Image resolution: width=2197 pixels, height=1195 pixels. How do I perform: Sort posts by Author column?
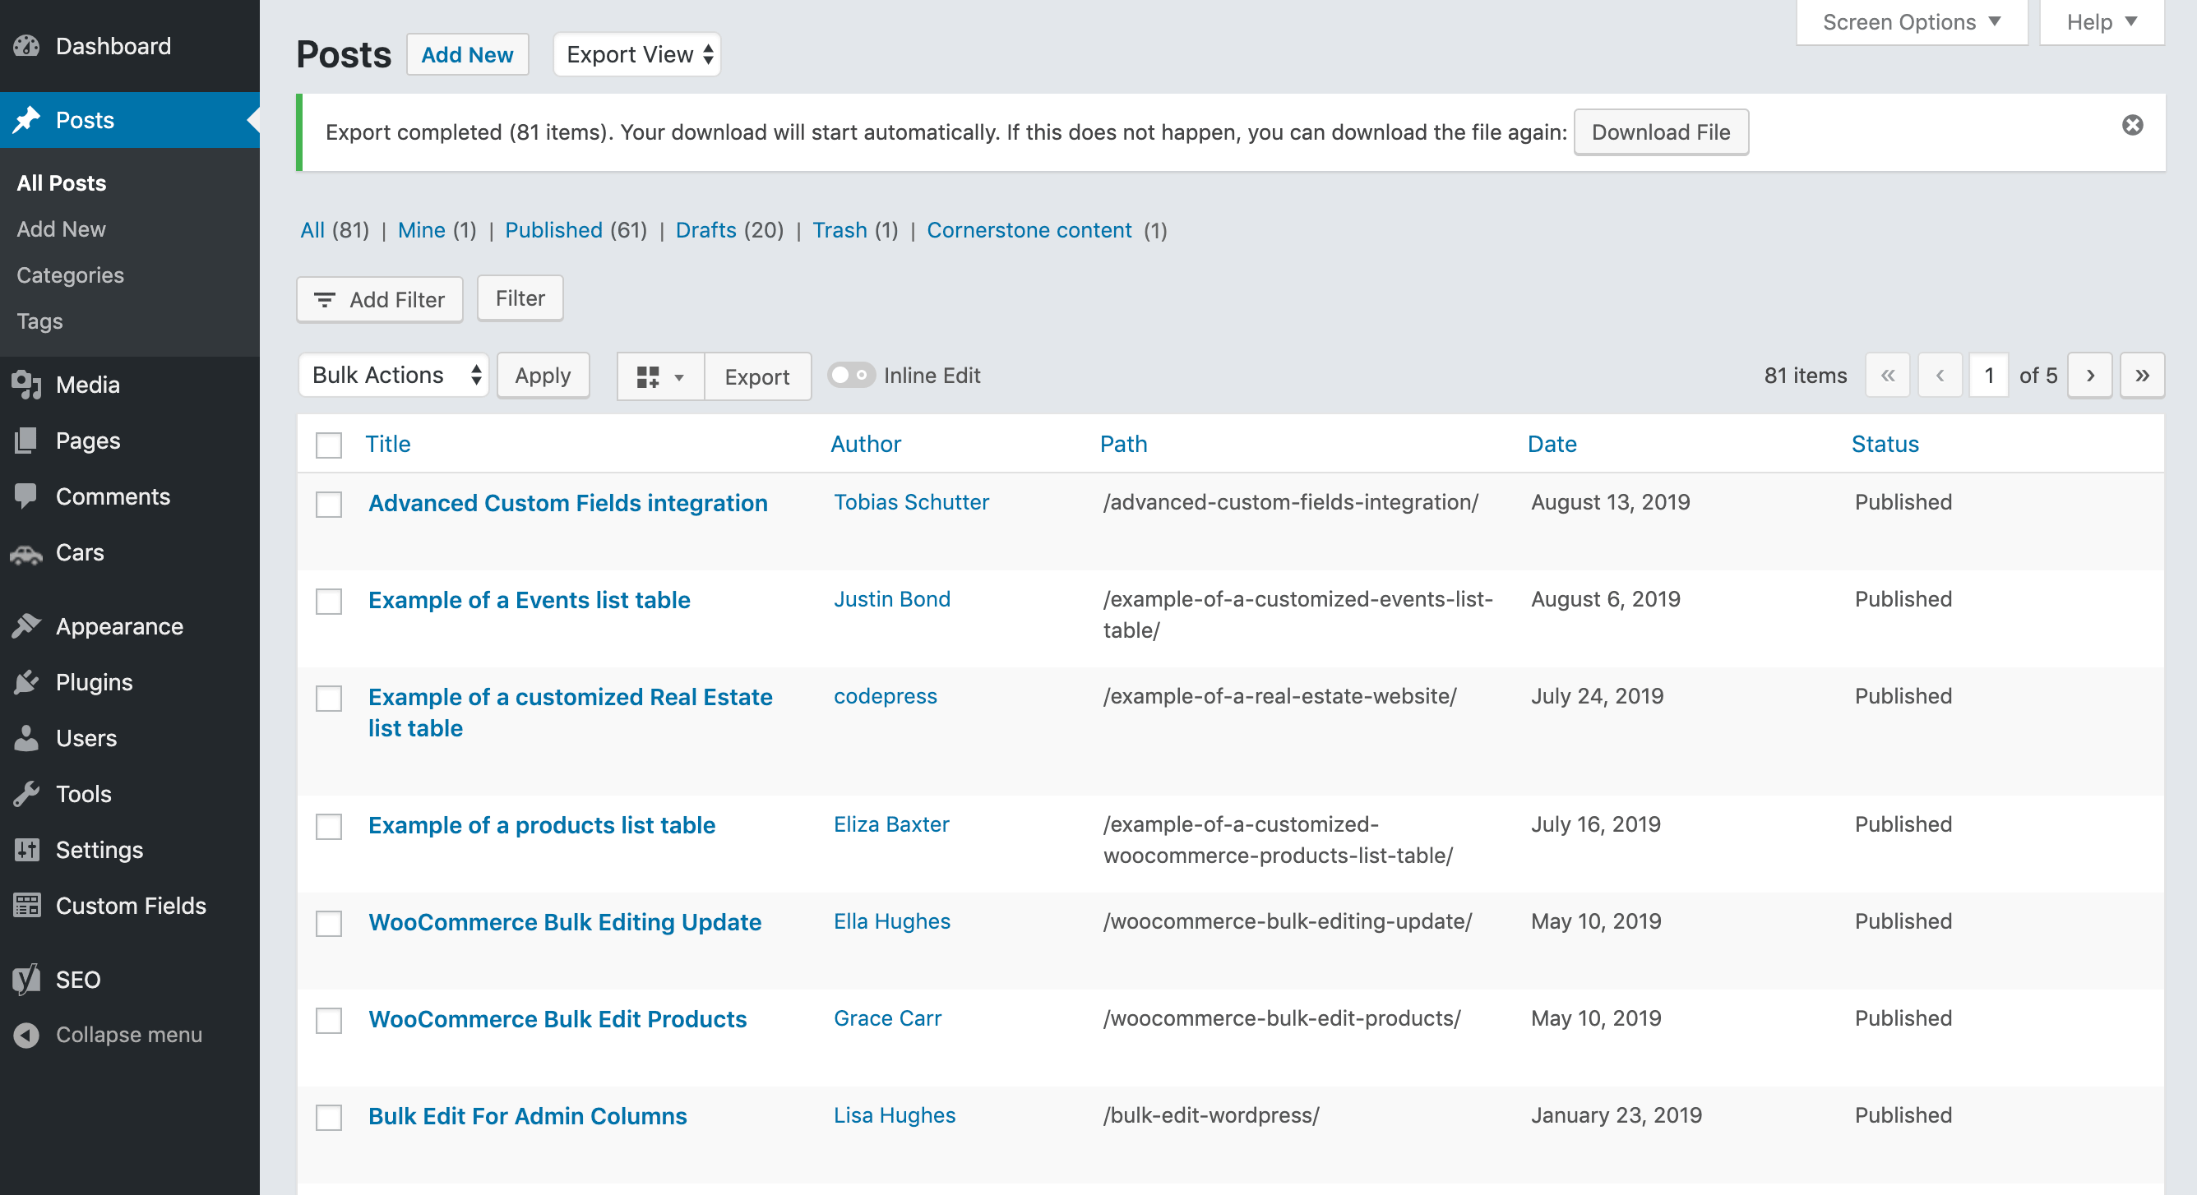(x=866, y=445)
